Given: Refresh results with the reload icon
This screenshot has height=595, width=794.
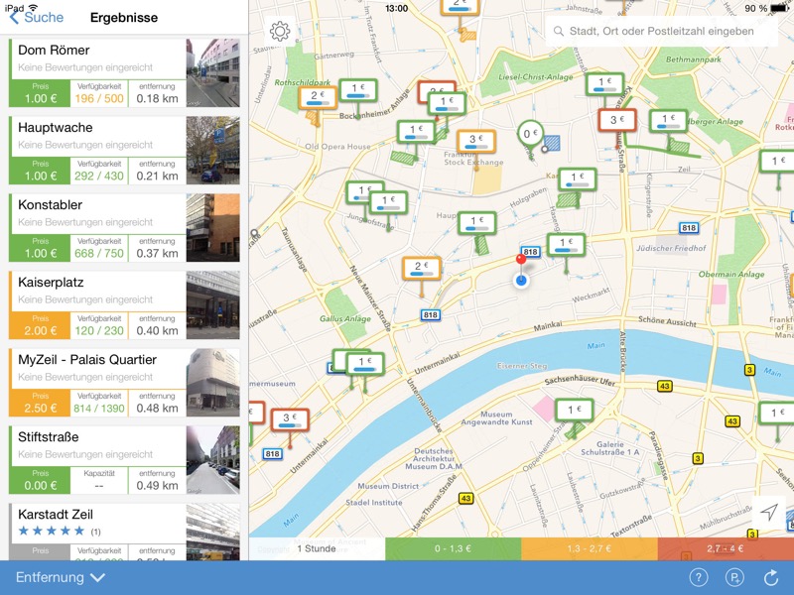Looking at the screenshot, I should [x=771, y=577].
